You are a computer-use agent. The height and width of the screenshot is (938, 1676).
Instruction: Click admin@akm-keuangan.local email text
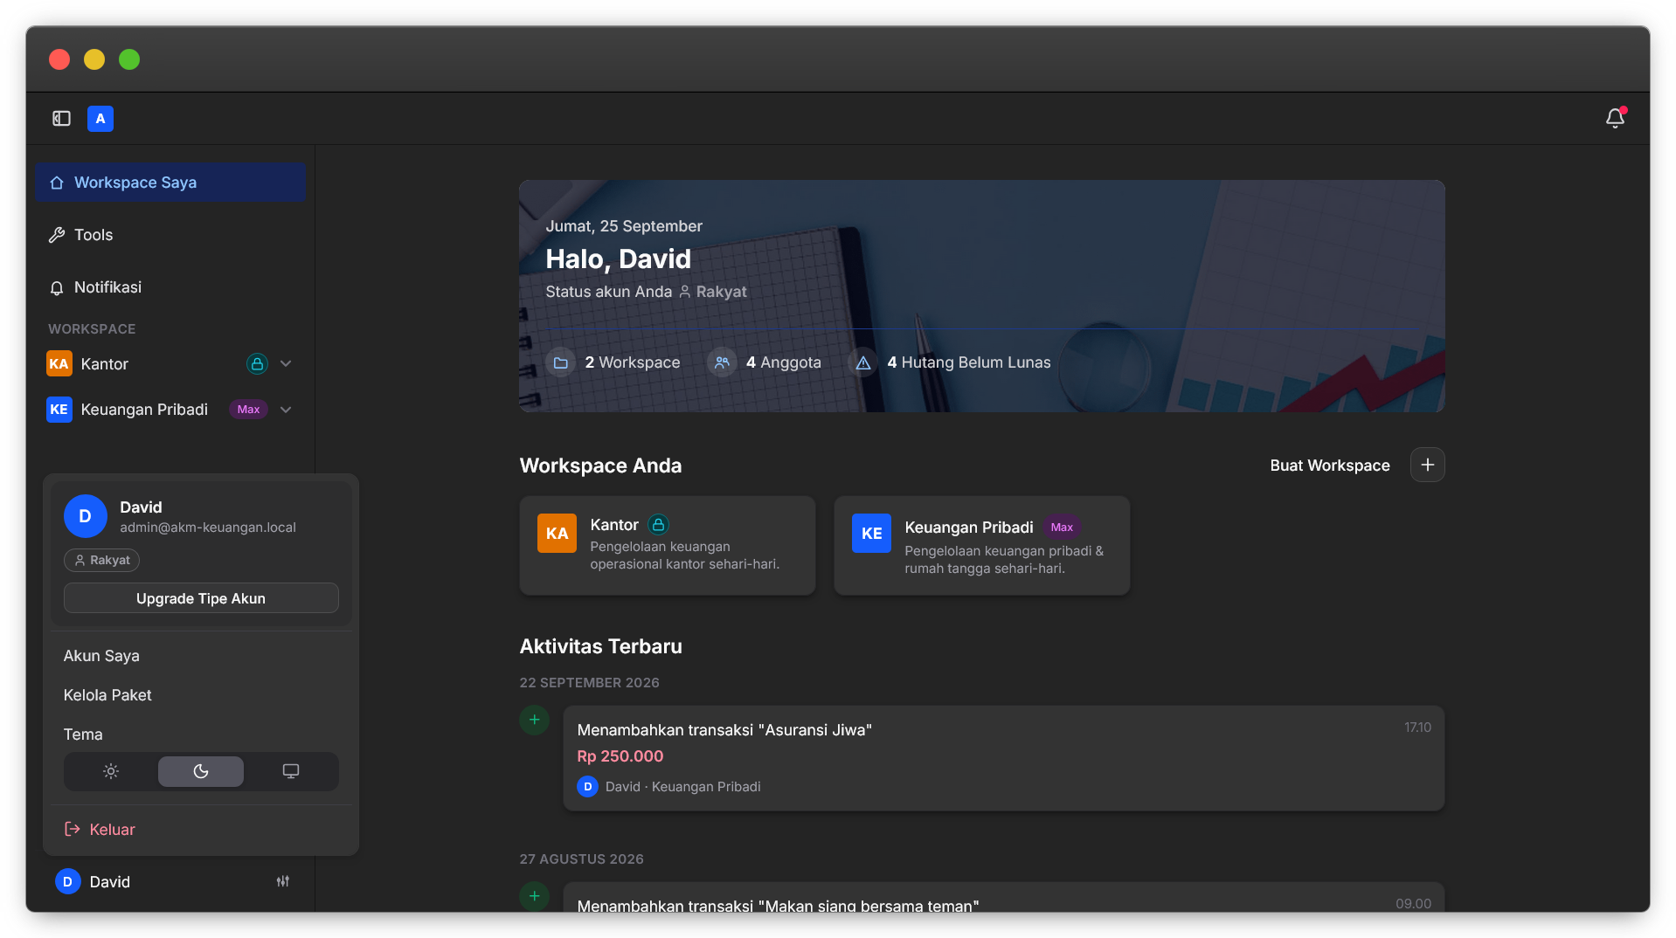(208, 528)
